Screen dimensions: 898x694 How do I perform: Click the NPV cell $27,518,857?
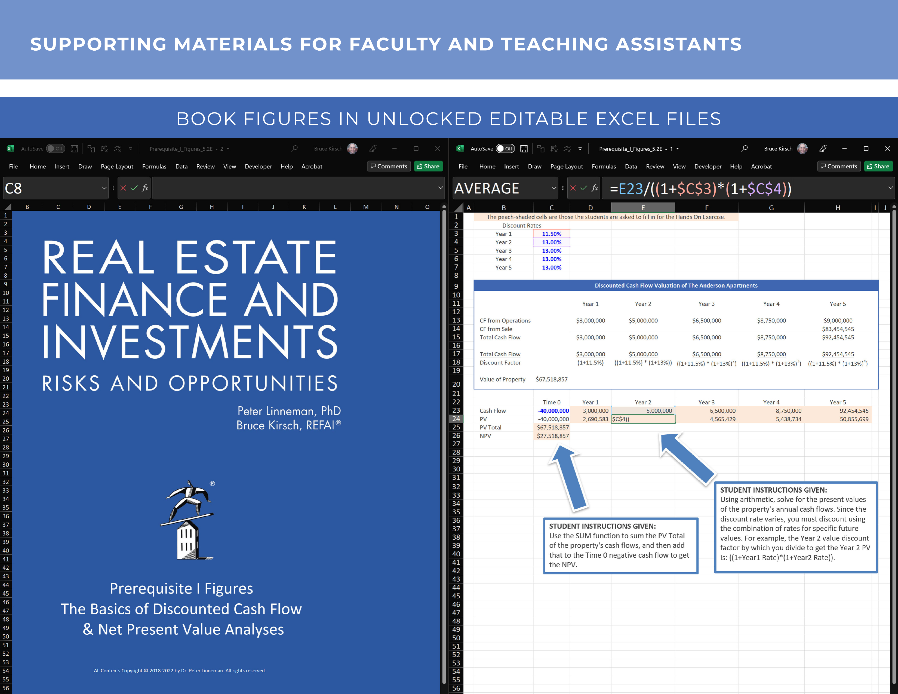[551, 436]
